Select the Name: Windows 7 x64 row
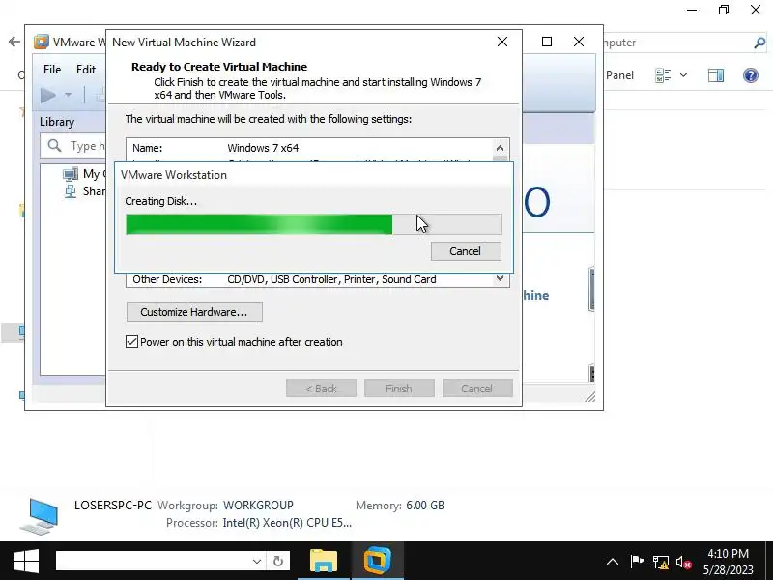Image resolution: width=773 pixels, height=580 pixels. click(309, 148)
